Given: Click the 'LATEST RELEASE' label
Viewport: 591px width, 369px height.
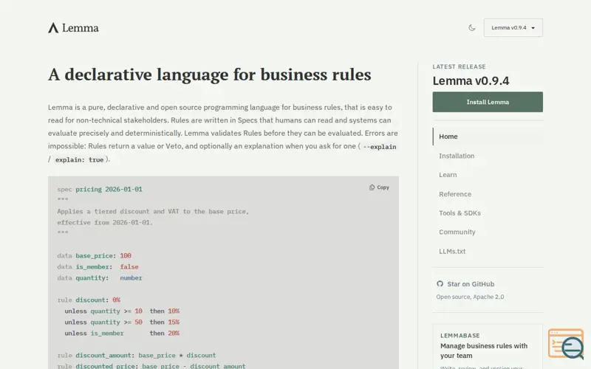Looking at the screenshot, I should (459, 66).
